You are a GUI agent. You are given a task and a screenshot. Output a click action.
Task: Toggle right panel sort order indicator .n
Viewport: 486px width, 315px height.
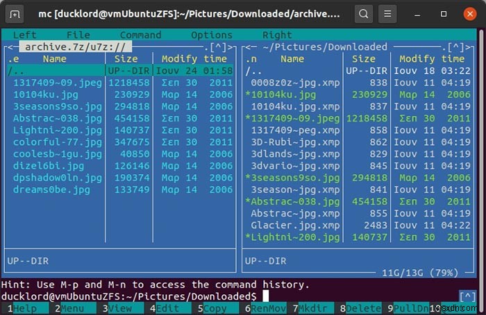point(251,59)
